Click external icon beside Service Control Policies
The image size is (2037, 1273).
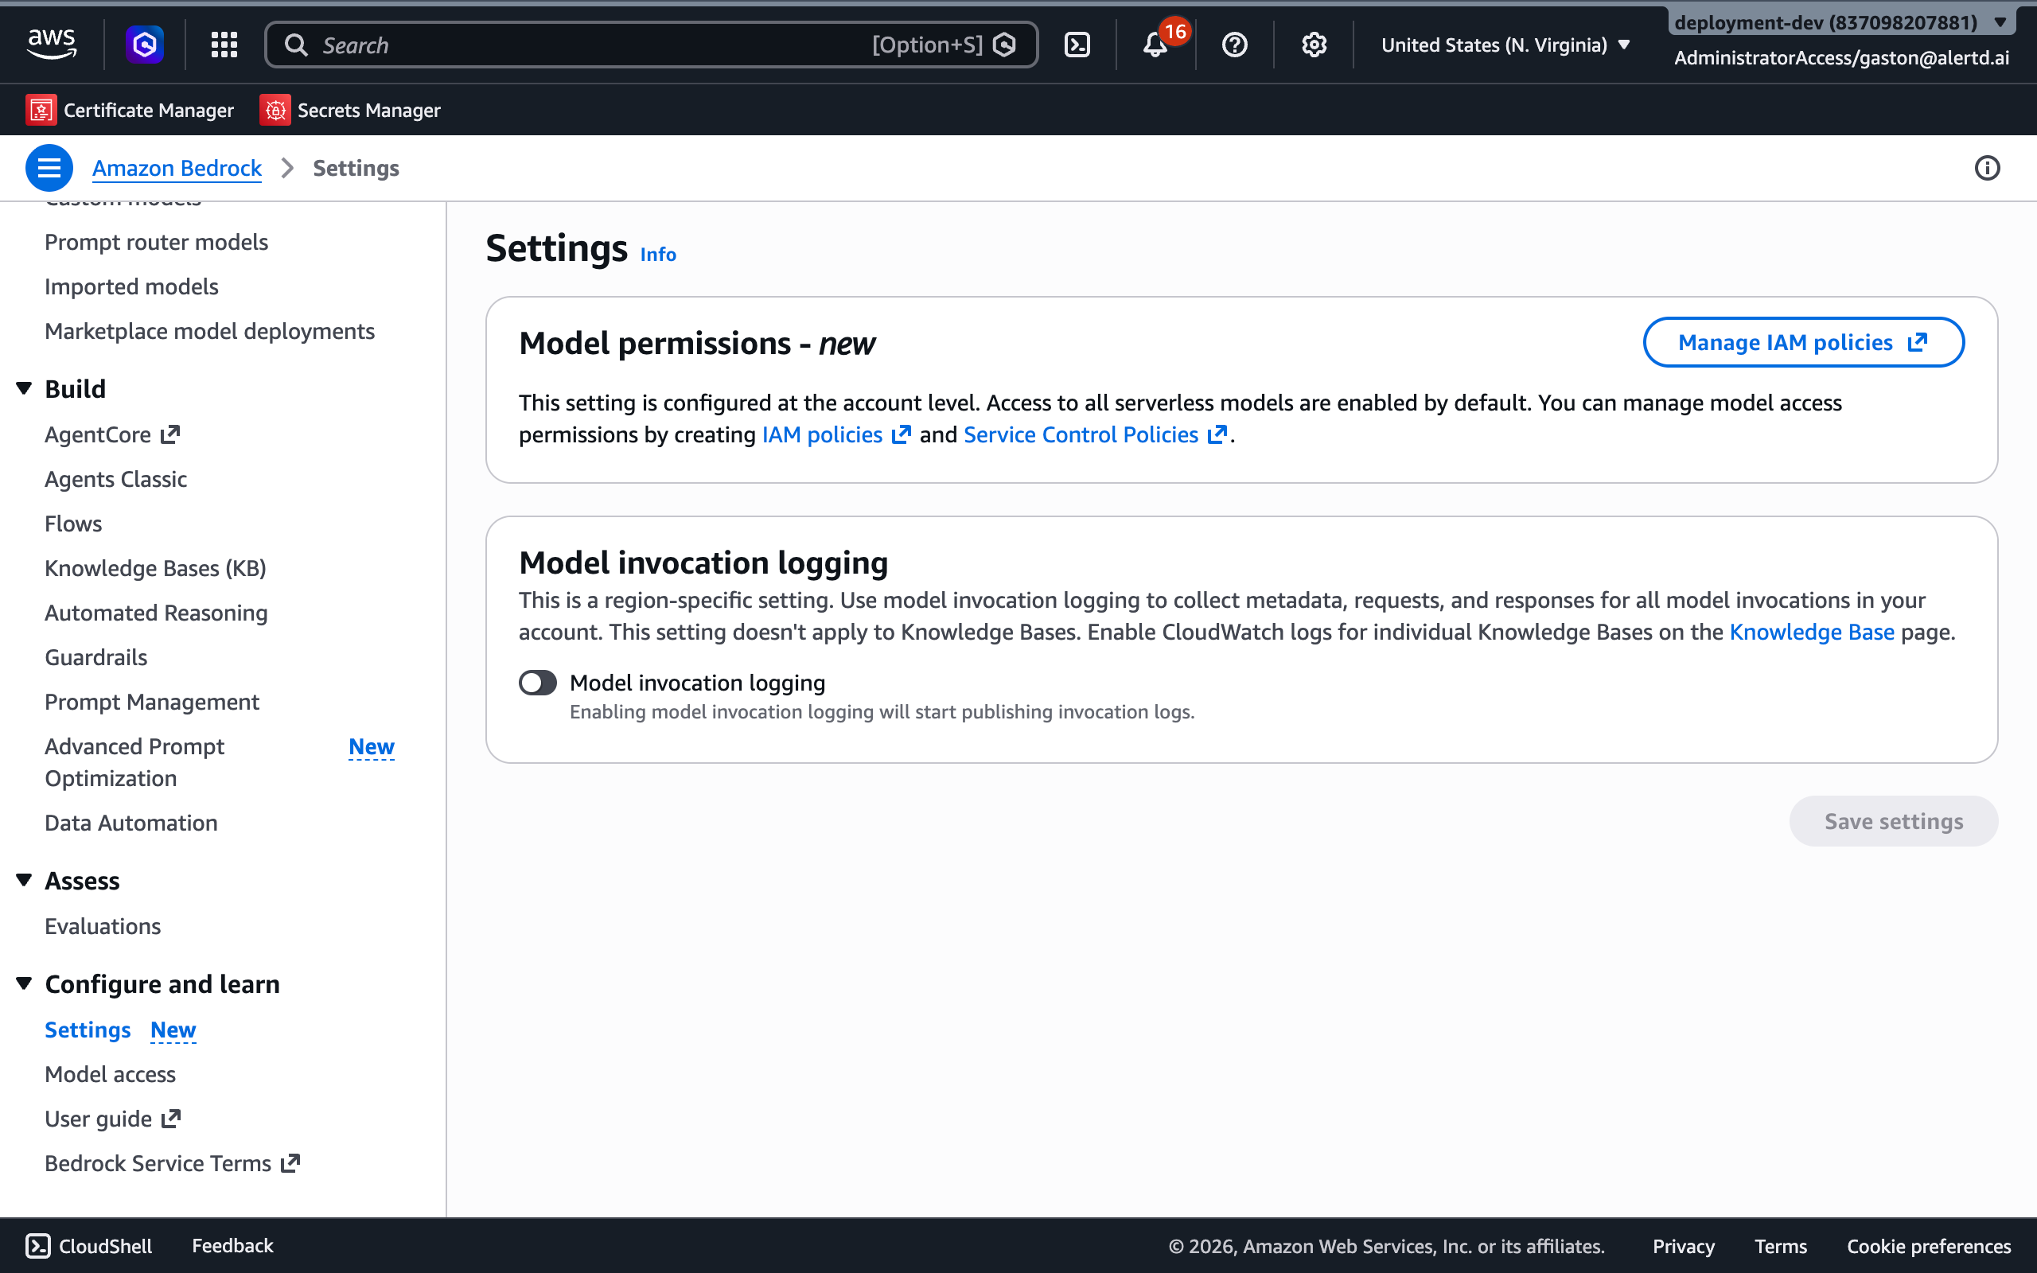[x=1217, y=435]
